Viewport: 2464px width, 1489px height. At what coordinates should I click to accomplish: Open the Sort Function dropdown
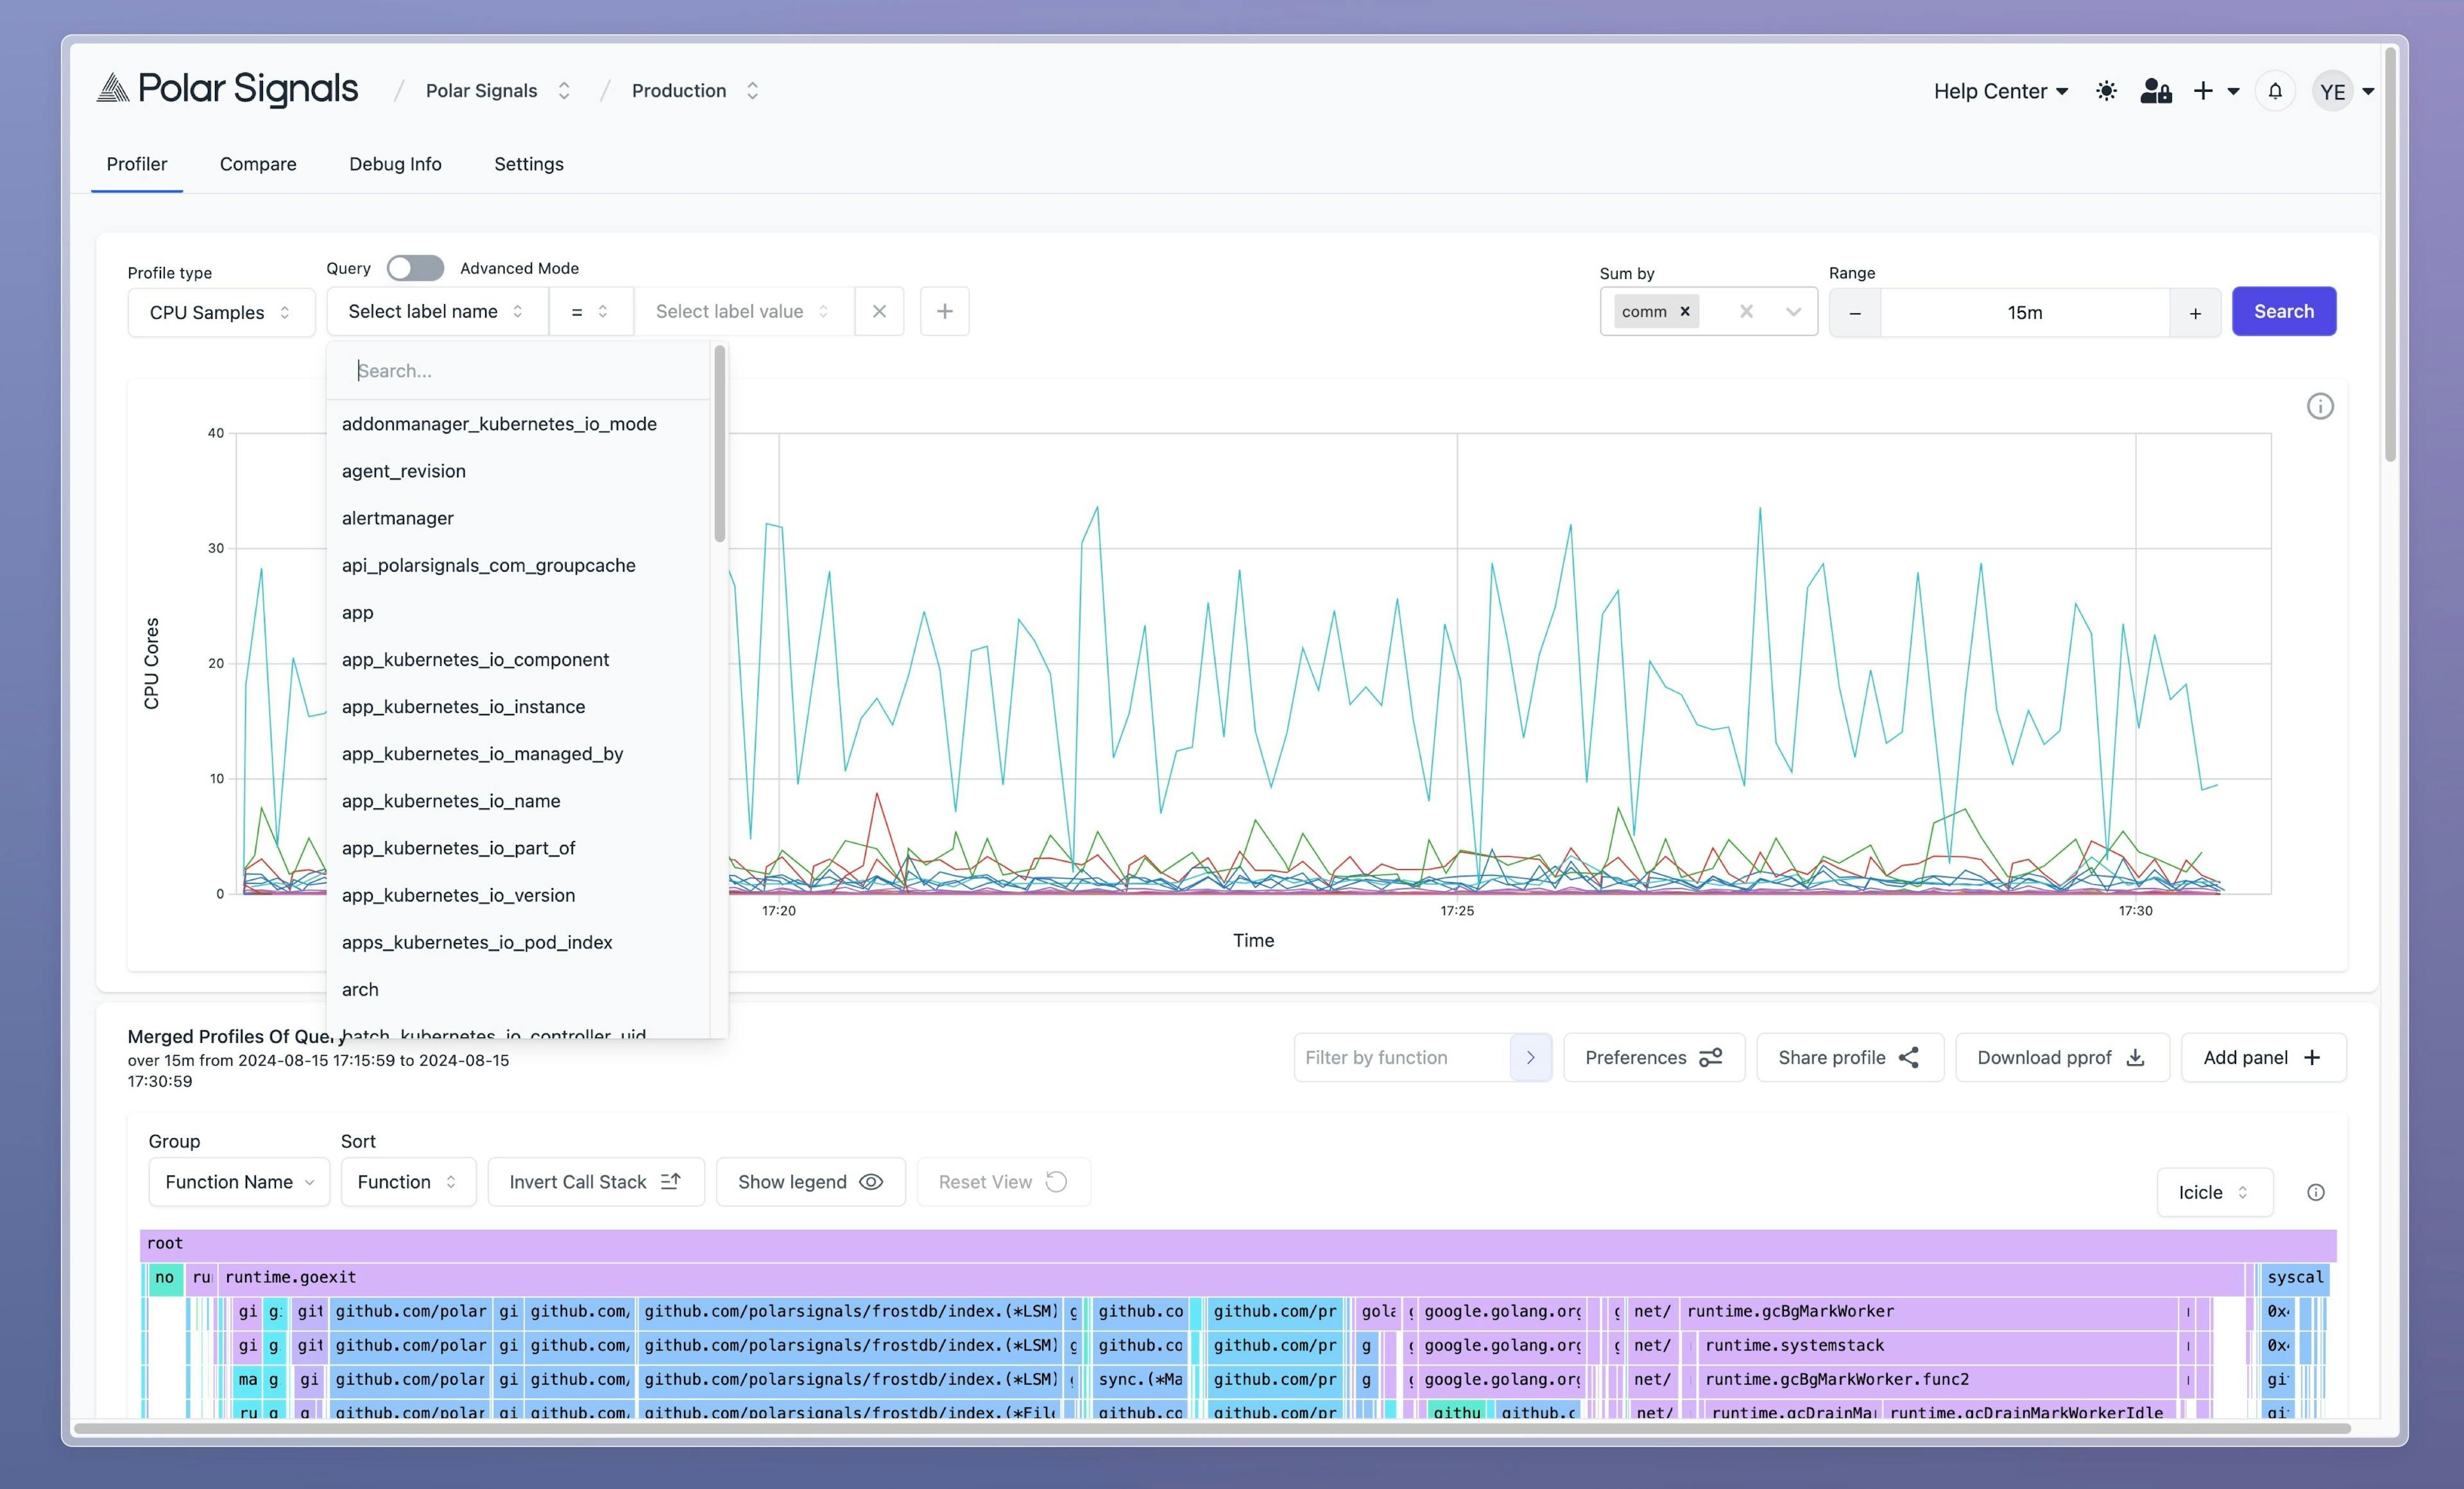click(408, 1181)
